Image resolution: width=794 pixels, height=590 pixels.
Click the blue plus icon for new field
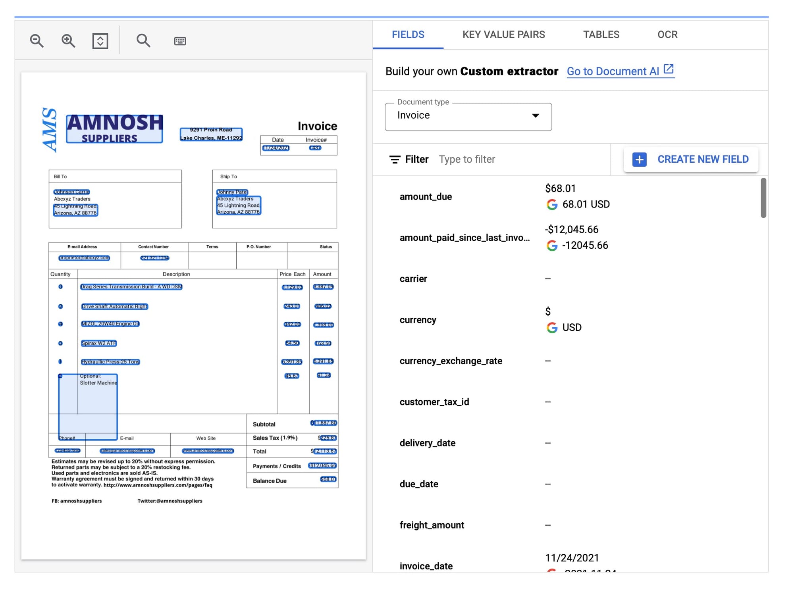click(639, 160)
